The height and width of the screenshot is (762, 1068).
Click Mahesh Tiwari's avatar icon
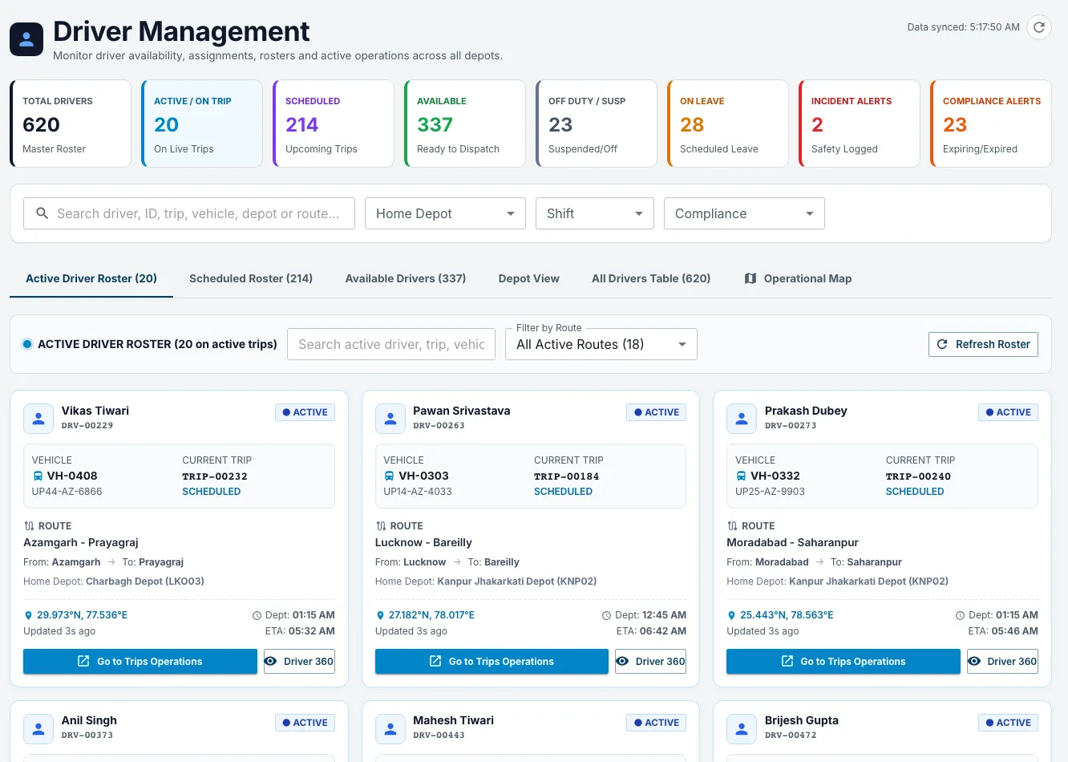(390, 728)
